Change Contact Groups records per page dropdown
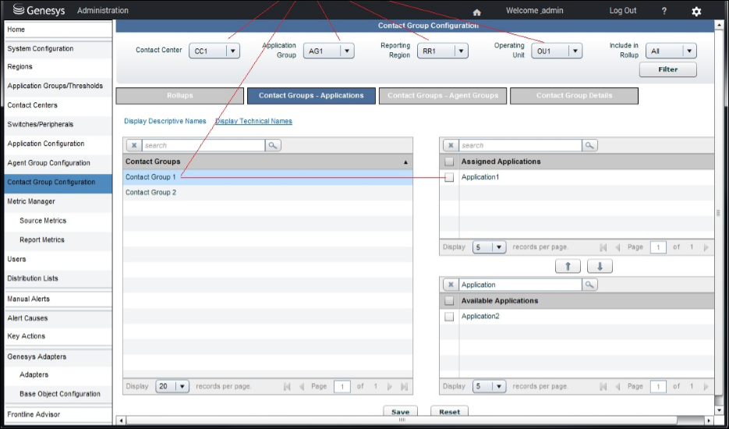The image size is (729, 429). pyautogui.click(x=172, y=386)
